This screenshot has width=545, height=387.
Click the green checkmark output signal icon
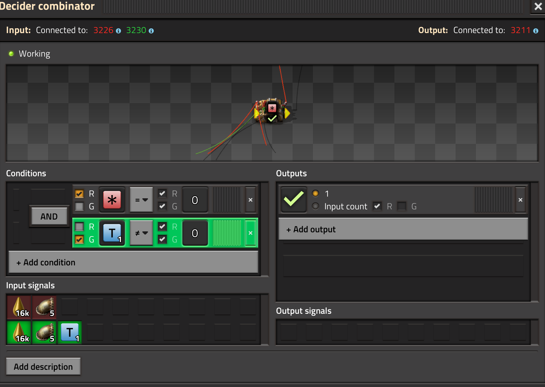point(294,200)
